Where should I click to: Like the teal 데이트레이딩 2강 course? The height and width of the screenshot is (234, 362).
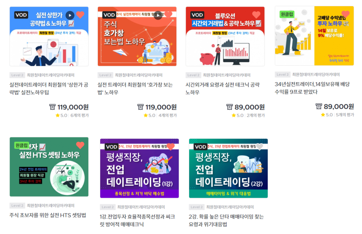click(x=260, y=147)
